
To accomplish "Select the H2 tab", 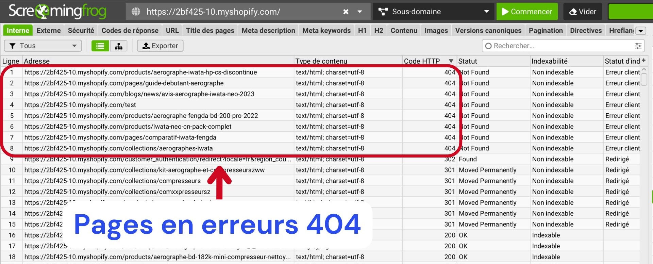I will [x=379, y=30].
